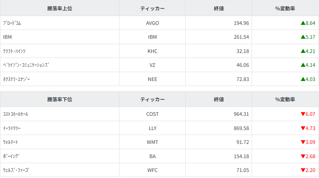Click the ティッカー header in the top table
Viewport: 319px width, 178px height.
[x=153, y=9]
